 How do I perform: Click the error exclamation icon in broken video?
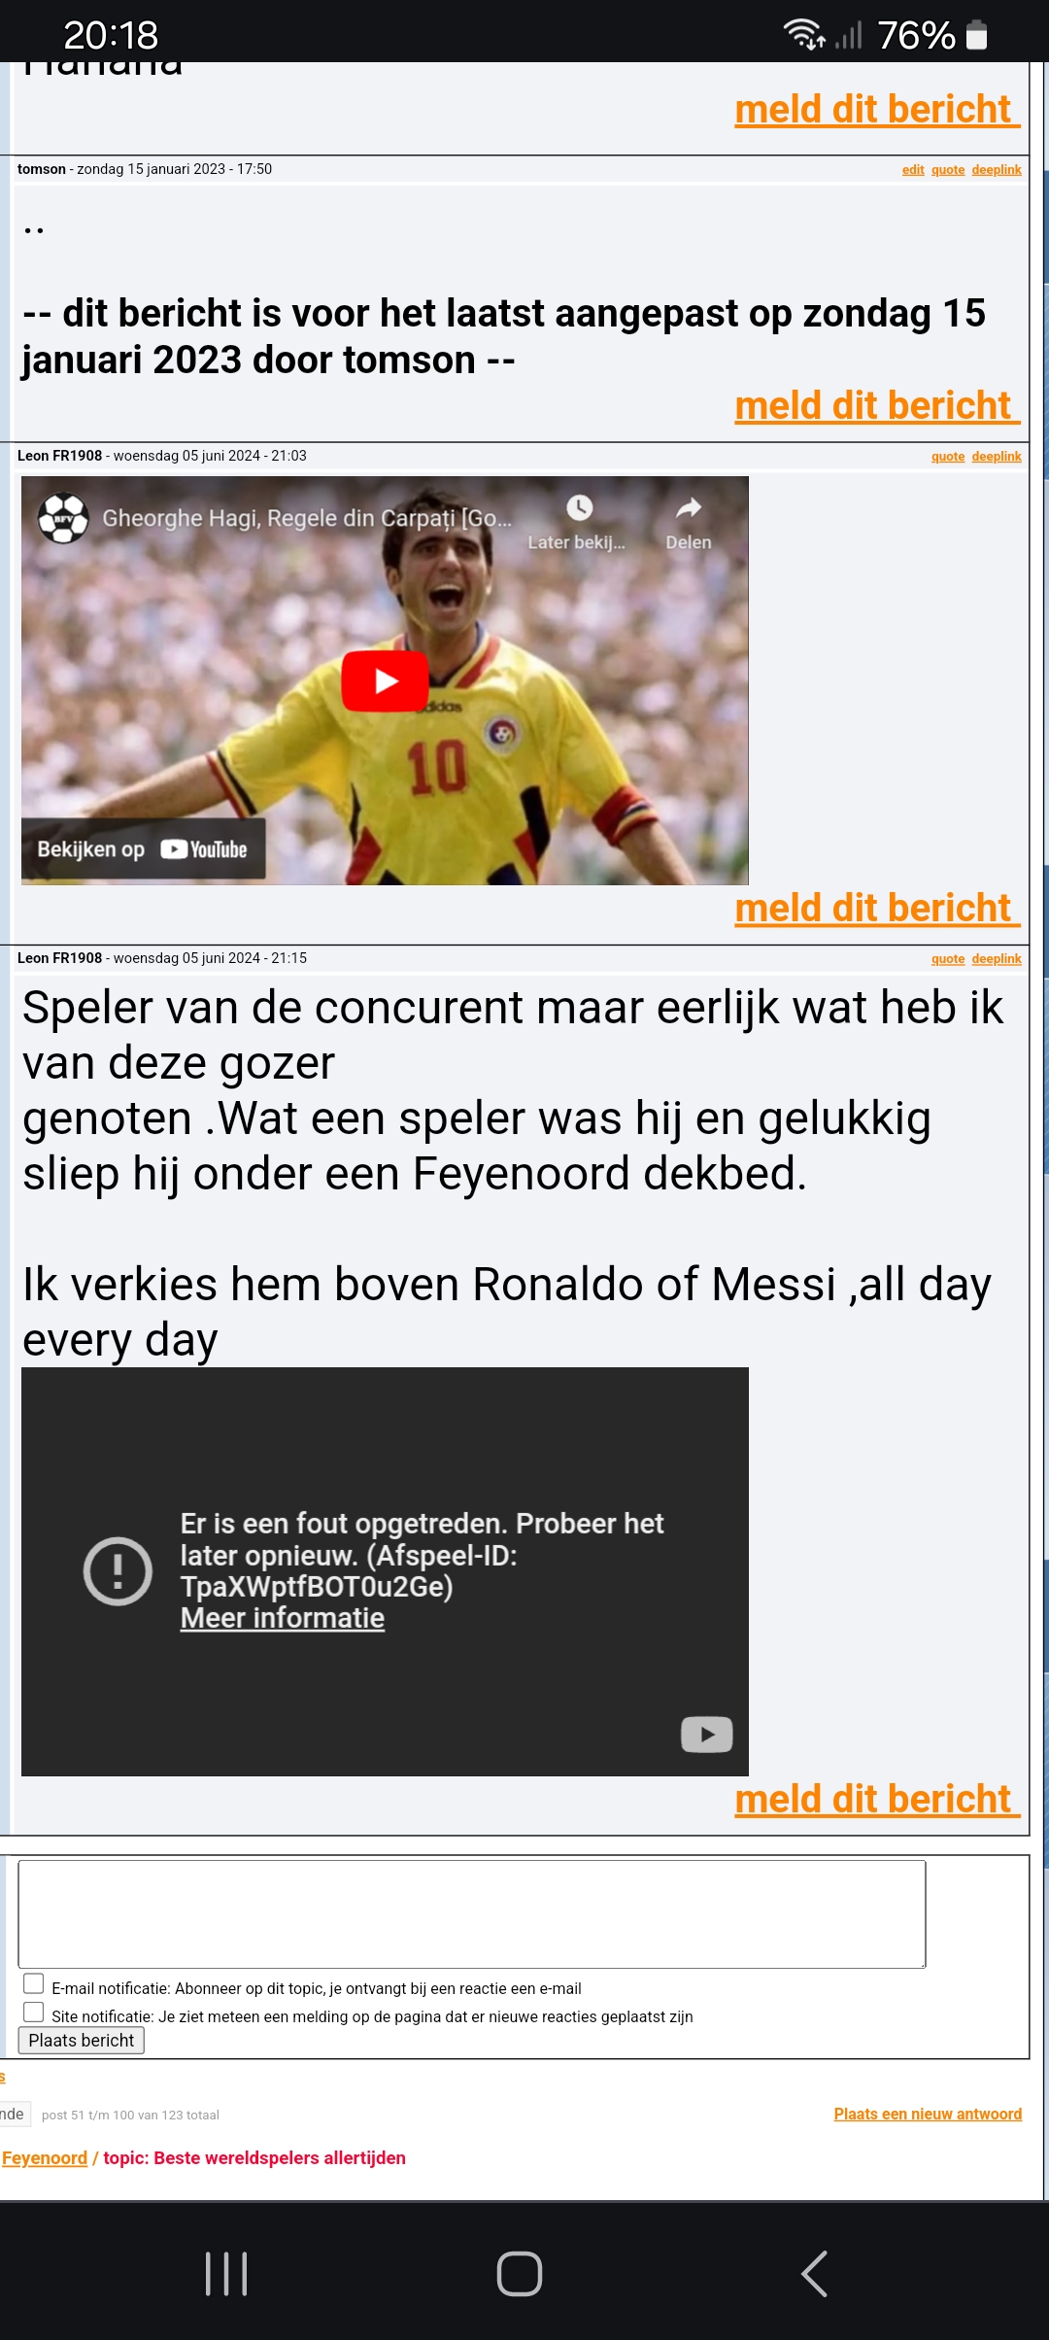[118, 1571]
